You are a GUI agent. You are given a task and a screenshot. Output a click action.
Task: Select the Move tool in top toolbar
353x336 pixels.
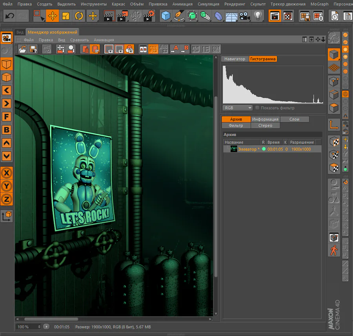click(53, 16)
